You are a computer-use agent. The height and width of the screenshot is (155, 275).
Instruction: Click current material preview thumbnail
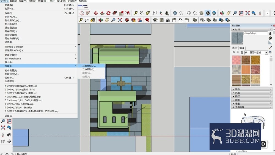tap(237, 38)
